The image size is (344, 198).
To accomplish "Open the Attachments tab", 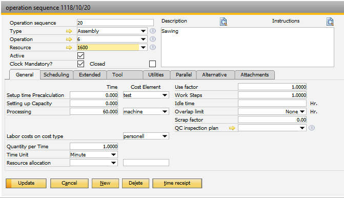I will tap(254, 75).
